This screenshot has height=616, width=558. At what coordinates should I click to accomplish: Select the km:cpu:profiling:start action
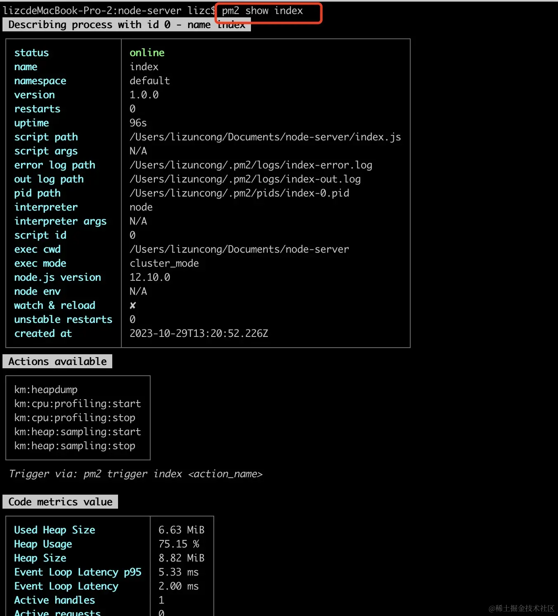coord(78,403)
